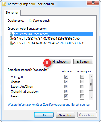Click unknown-user icon for SID ending 19736

pyautogui.click(x=12, y=43)
